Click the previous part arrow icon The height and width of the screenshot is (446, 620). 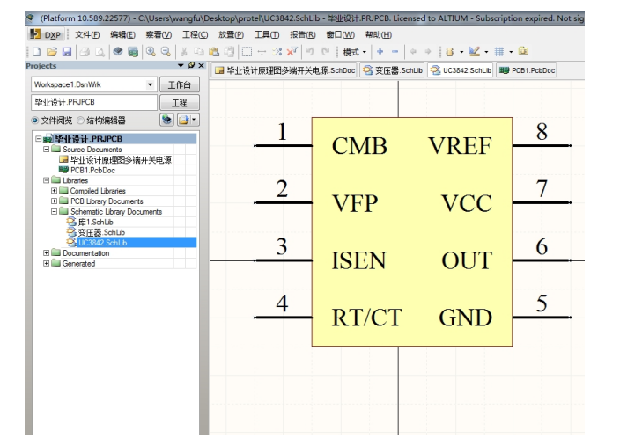[413, 52]
